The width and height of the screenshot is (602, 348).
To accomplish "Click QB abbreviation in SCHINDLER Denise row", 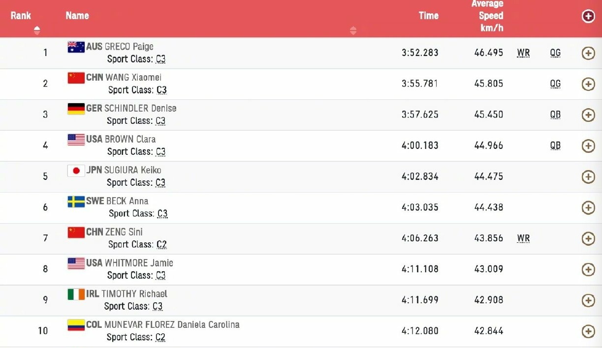I will pos(555,115).
